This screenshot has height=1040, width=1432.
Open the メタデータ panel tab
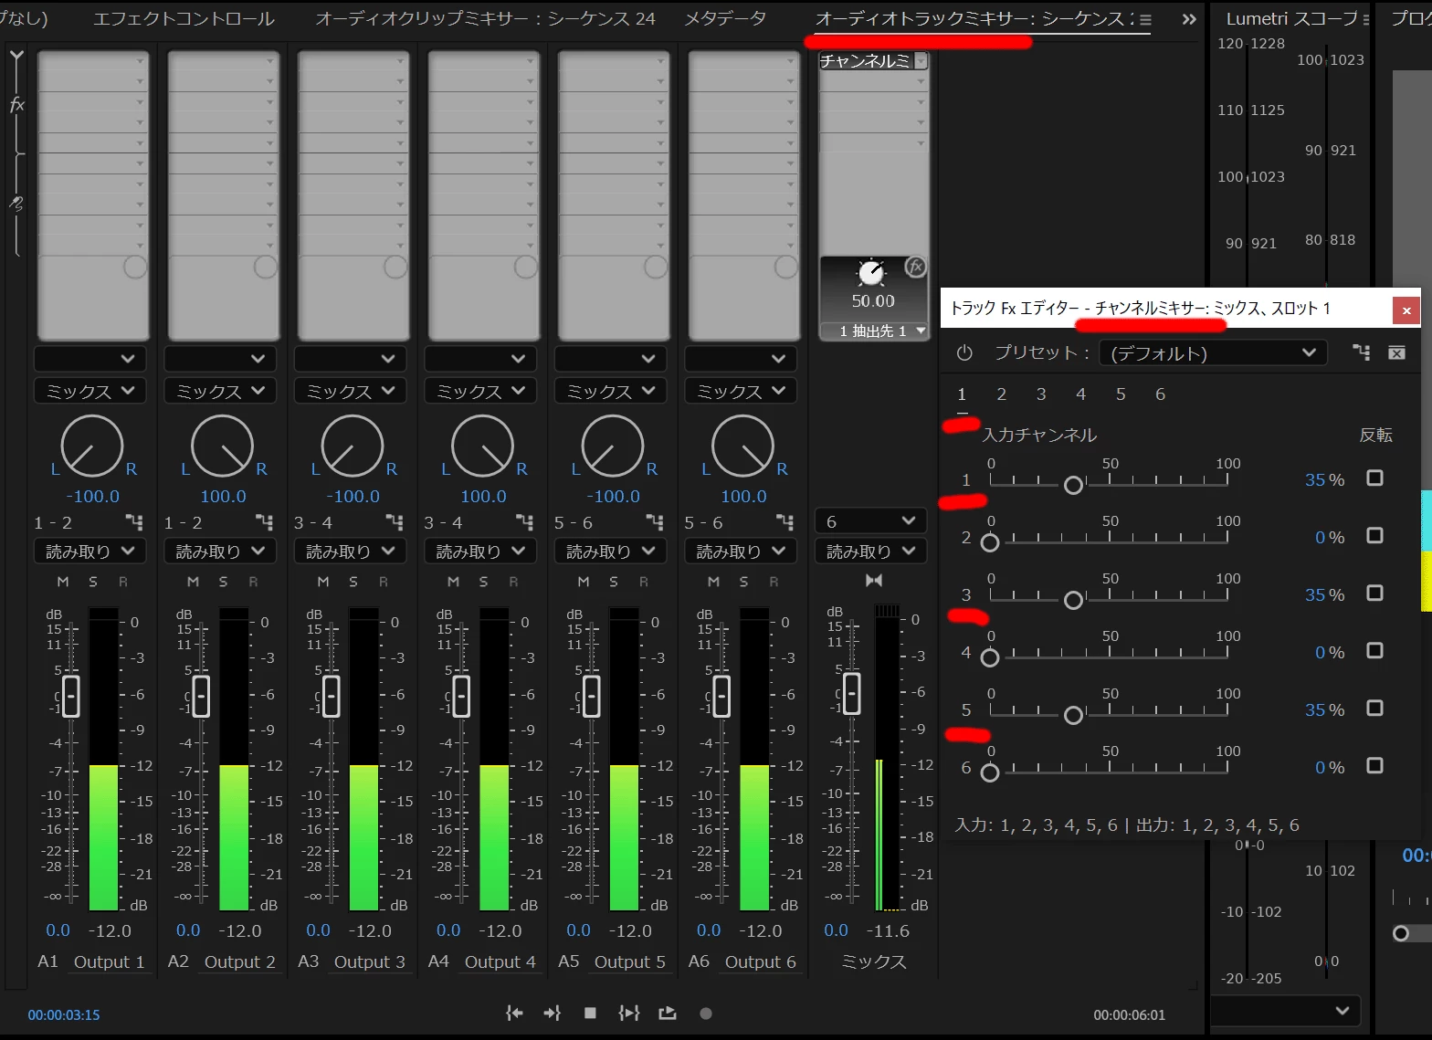(725, 18)
